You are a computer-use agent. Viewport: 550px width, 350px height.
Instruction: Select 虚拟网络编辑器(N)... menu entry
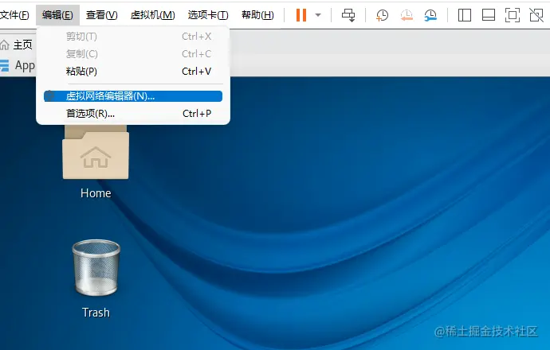click(133, 96)
